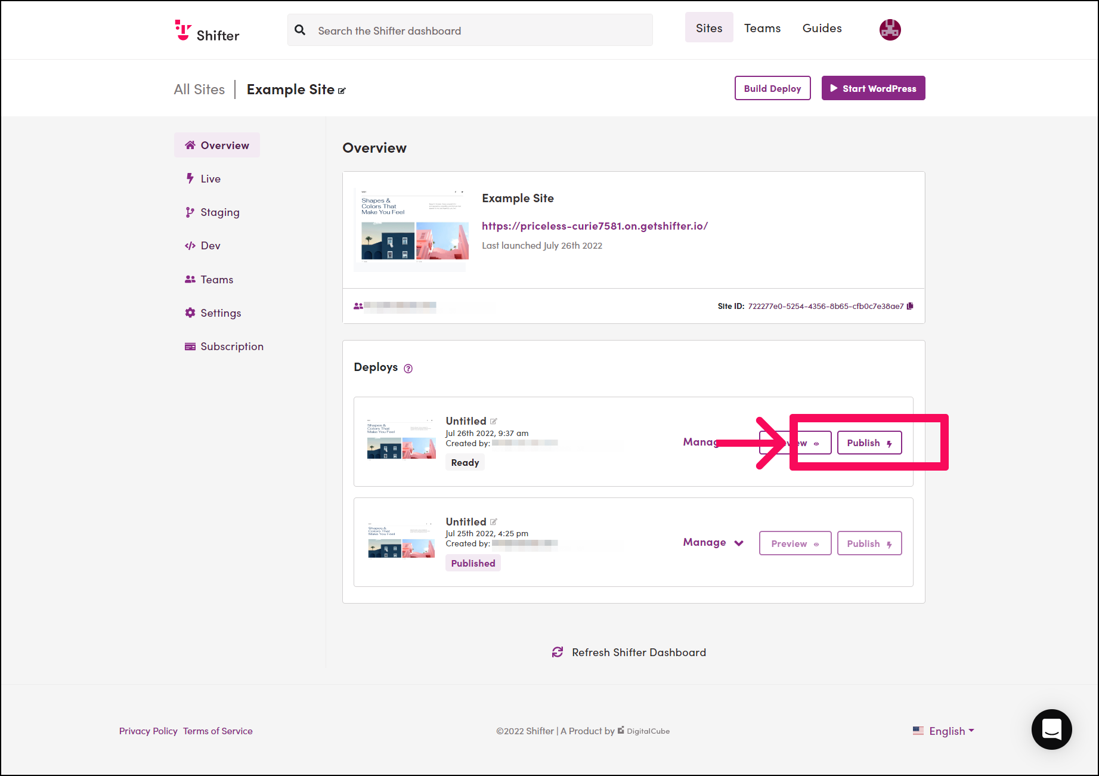The image size is (1099, 776).
Task: Click the search magnifier icon
Action: (300, 30)
